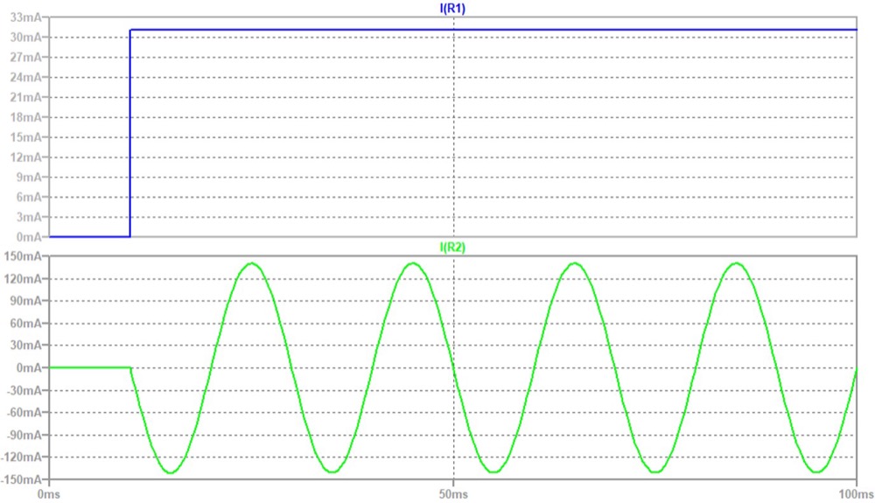
Task: Click the -90mA axis label
Action: [24, 435]
